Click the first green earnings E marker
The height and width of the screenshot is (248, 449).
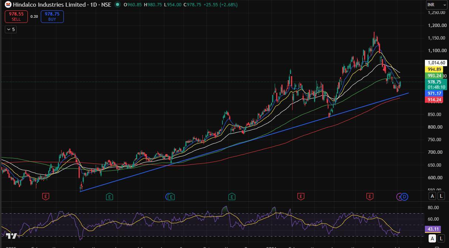pyautogui.click(x=109, y=197)
